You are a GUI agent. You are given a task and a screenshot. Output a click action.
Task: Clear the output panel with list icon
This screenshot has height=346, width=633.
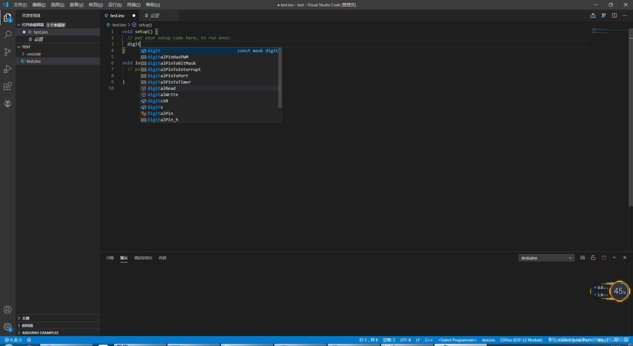[583, 258]
